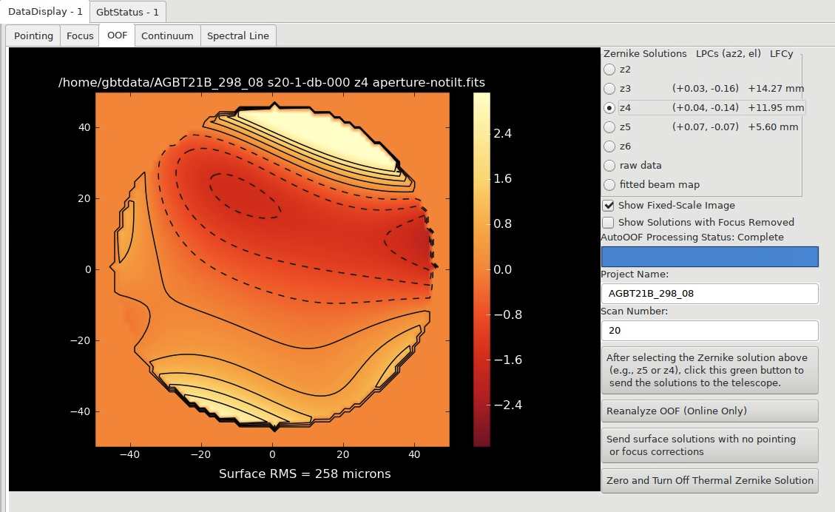
Task: Send surface solutions with no pointing corrections
Action: click(710, 445)
